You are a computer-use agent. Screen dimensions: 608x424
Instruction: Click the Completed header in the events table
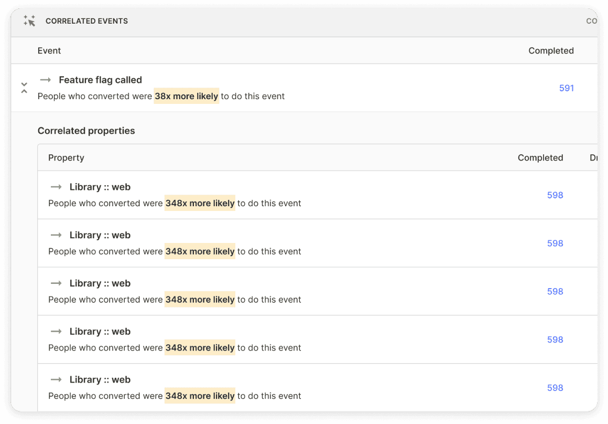coord(550,51)
